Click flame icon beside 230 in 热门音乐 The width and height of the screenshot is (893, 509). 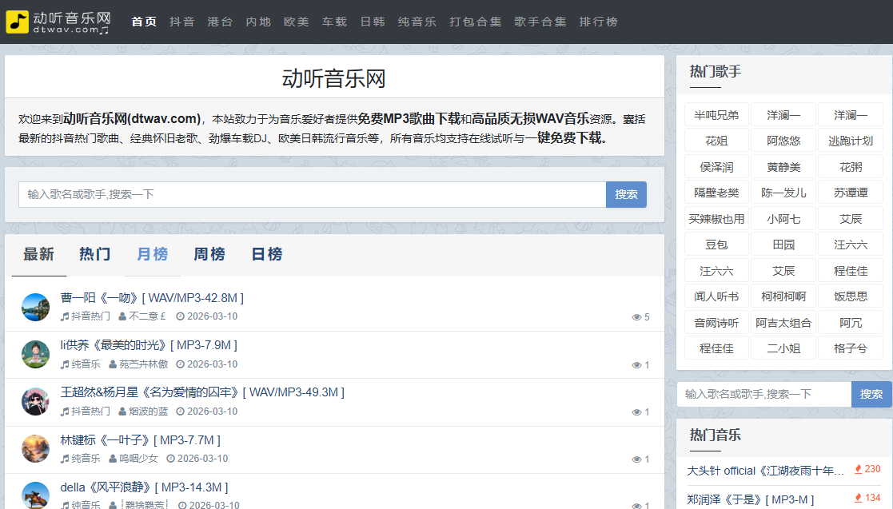click(x=858, y=469)
